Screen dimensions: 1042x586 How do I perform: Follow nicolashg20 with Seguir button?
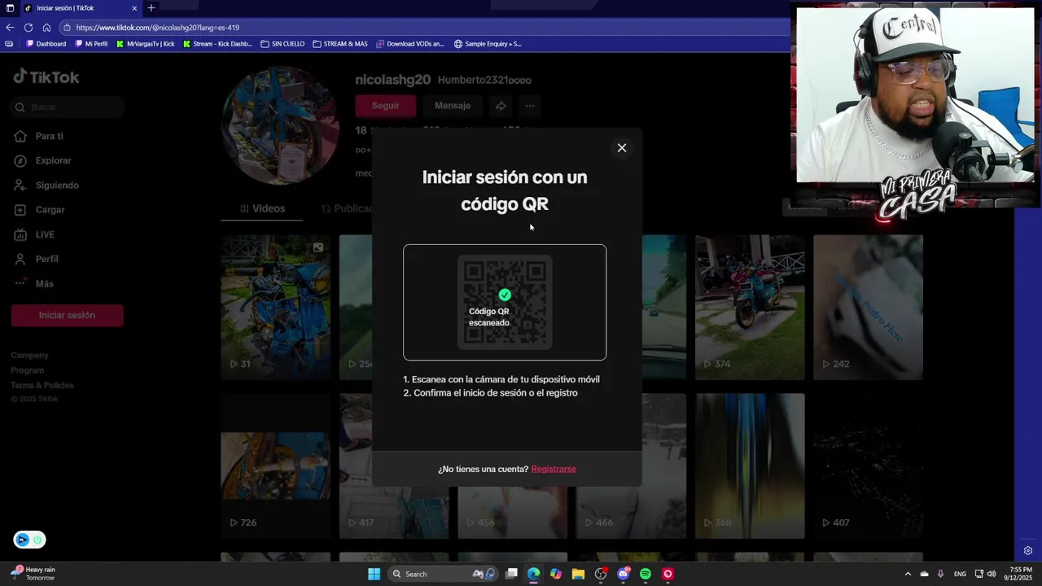(x=385, y=106)
